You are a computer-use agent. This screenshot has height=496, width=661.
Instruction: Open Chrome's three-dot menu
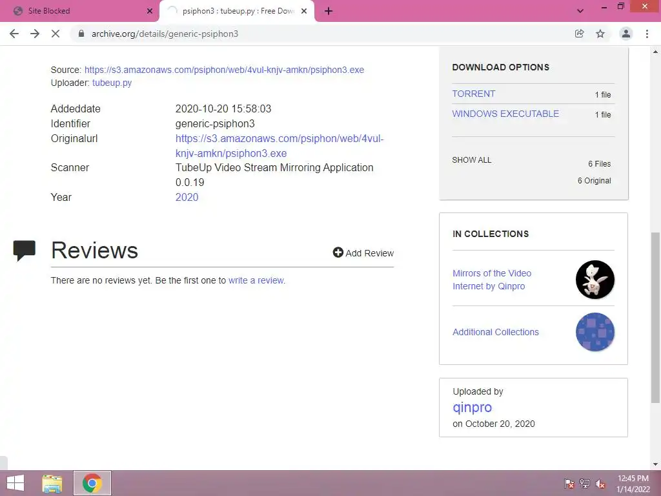click(647, 34)
